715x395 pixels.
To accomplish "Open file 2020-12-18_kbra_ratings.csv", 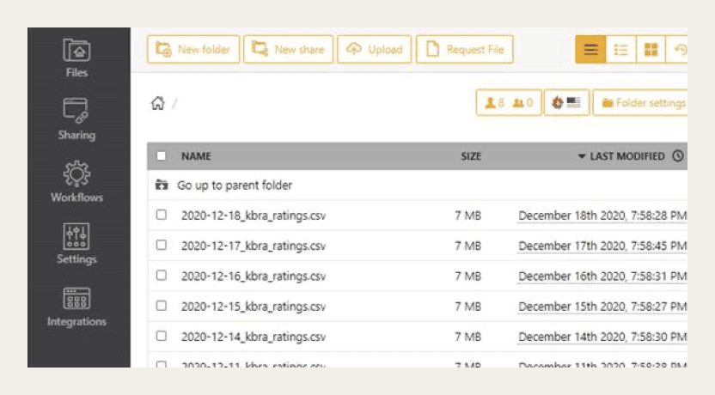I will [254, 216].
